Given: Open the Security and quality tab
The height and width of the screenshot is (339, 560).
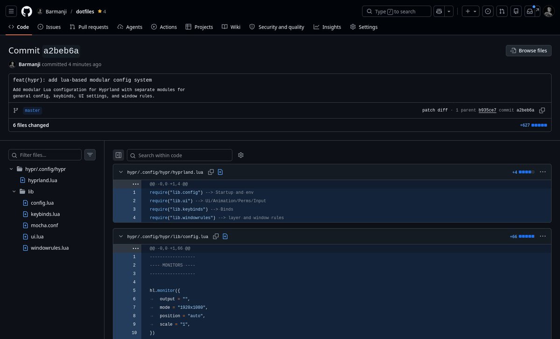Looking at the screenshot, I should click(x=277, y=27).
